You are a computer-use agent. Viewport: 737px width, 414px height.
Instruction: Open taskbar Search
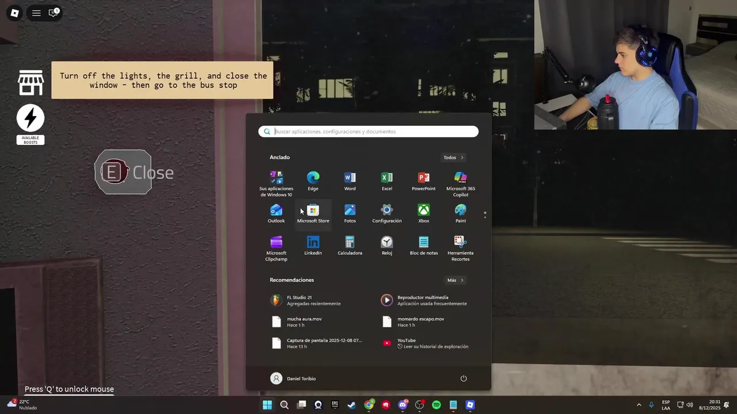[284, 405]
